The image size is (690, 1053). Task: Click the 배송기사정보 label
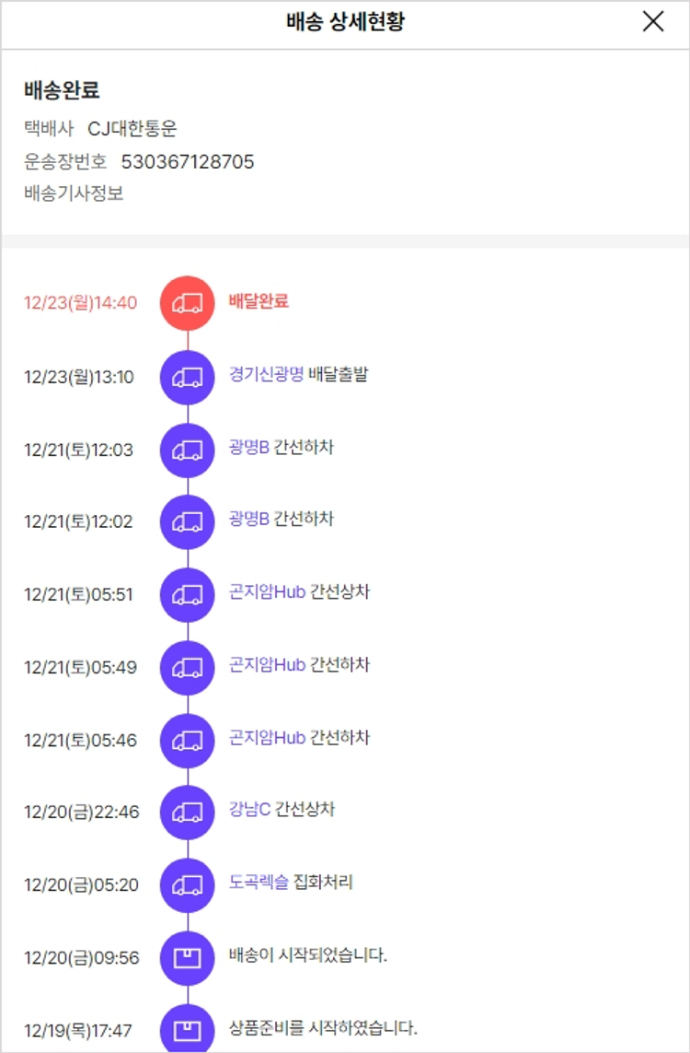click(74, 193)
